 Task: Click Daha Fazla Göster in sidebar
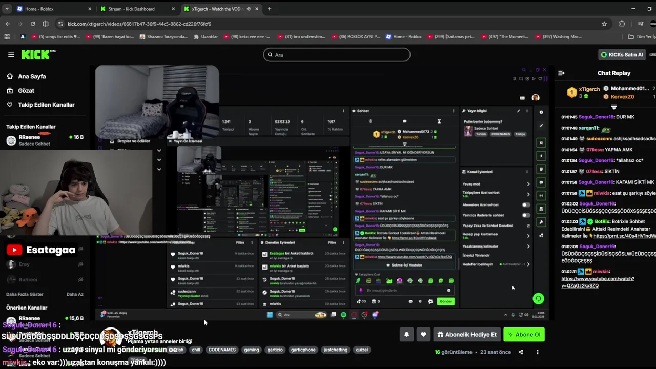click(x=25, y=294)
